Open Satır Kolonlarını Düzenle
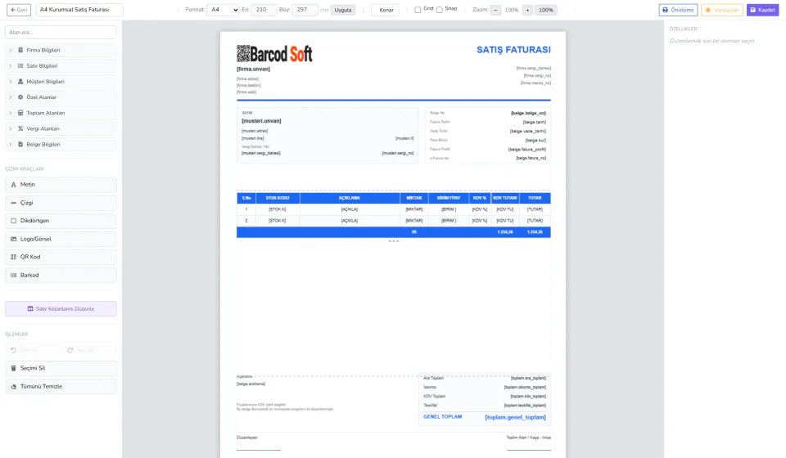Screen dimensions: 786x458 (61, 309)
